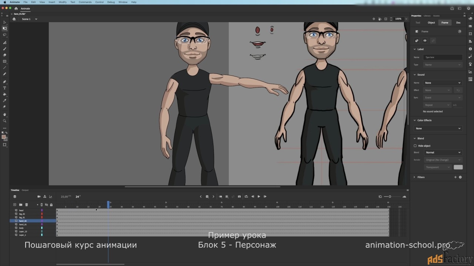Viewport: 474px width, 266px height.
Task: Collapse the Sound section
Action: tap(415, 75)
